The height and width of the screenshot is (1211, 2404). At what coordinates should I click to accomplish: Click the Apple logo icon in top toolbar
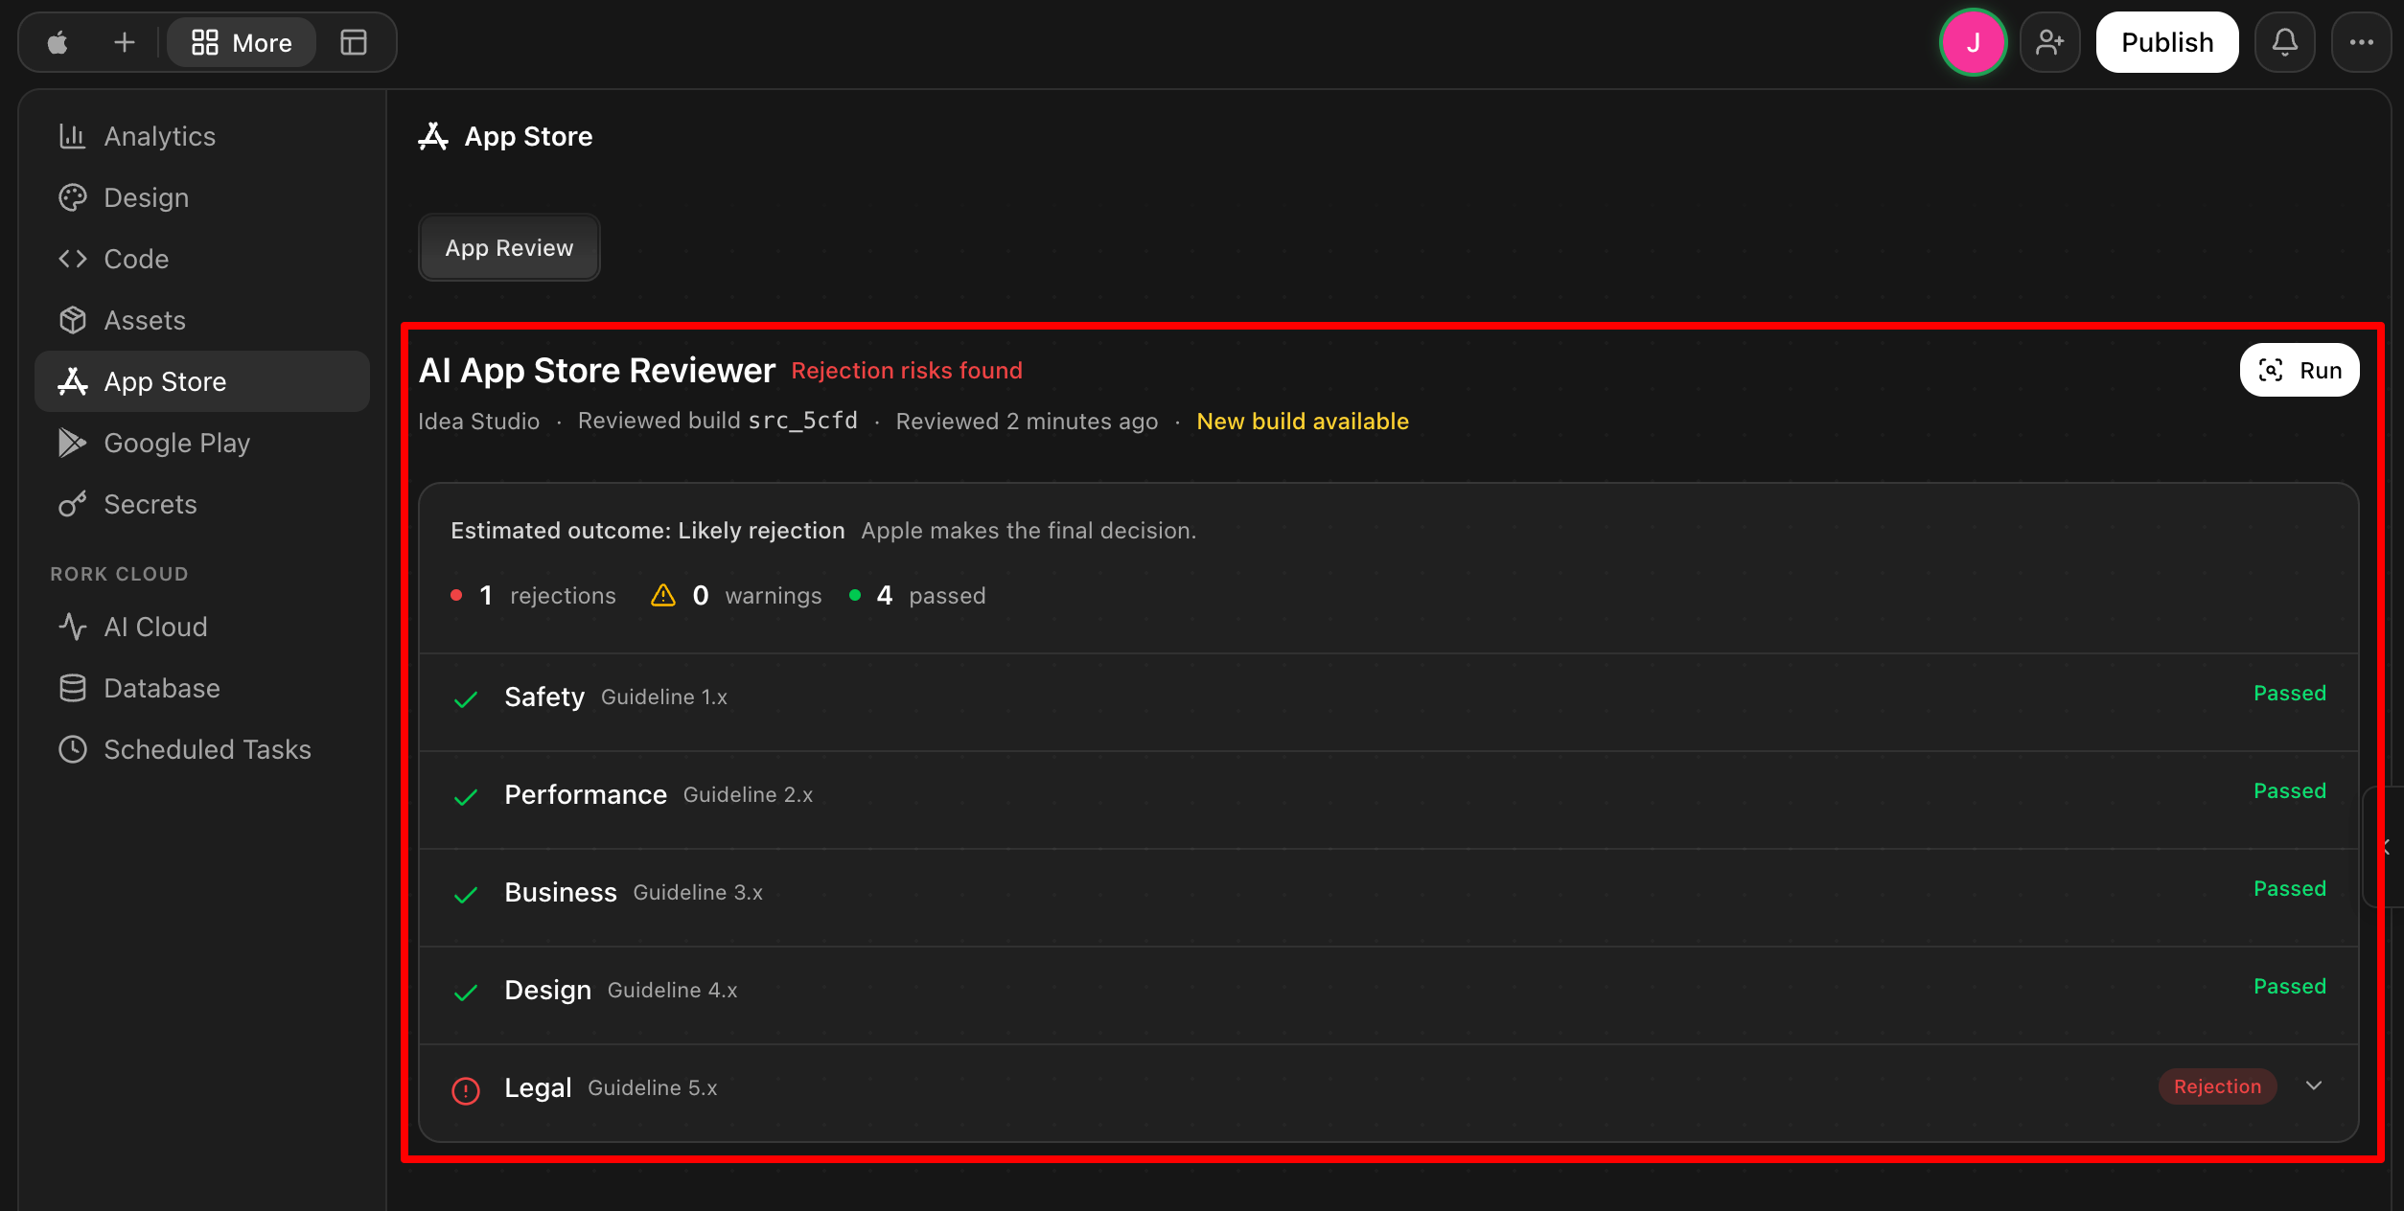[x=58, y=42]
